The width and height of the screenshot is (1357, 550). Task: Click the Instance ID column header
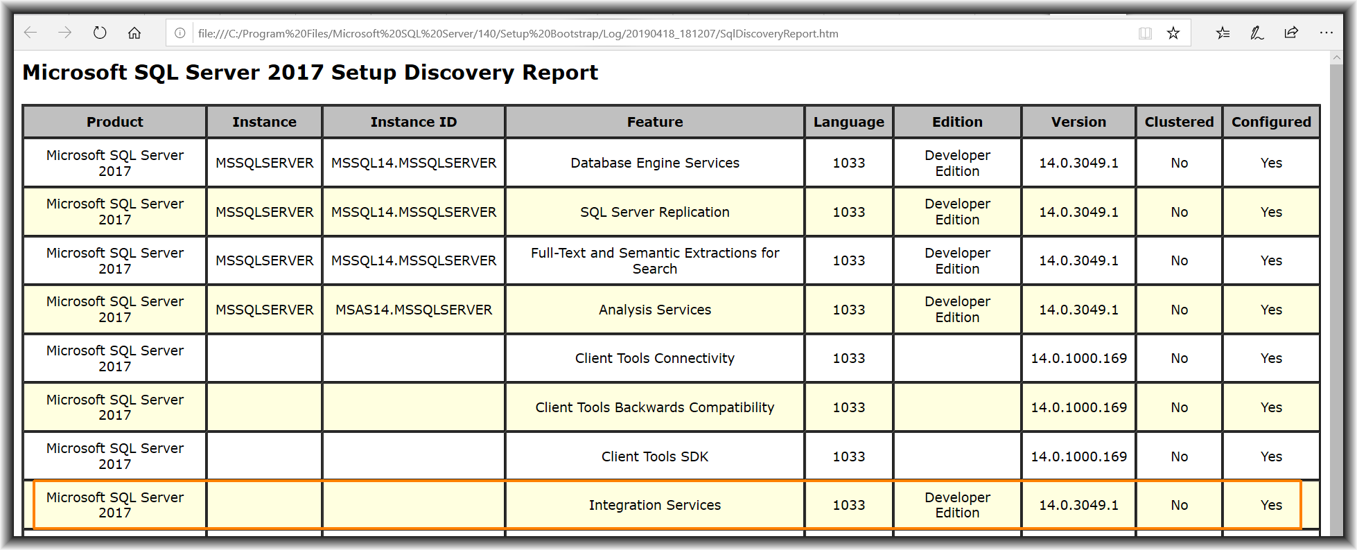pyautogui.click(x=414, y=122)
